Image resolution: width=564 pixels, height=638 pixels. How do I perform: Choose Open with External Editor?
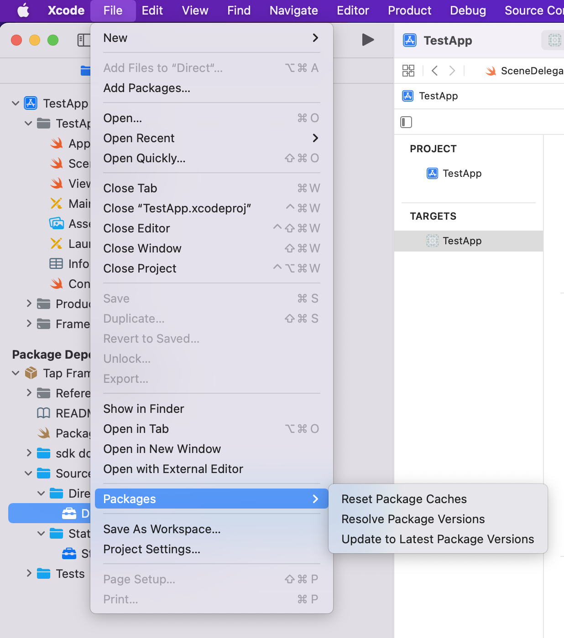212,469
